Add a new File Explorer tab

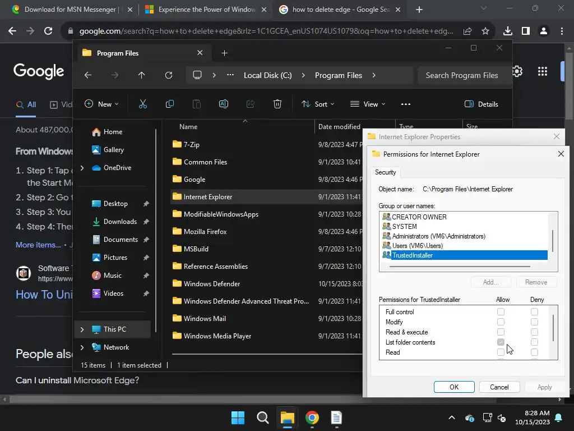point(224,53)
